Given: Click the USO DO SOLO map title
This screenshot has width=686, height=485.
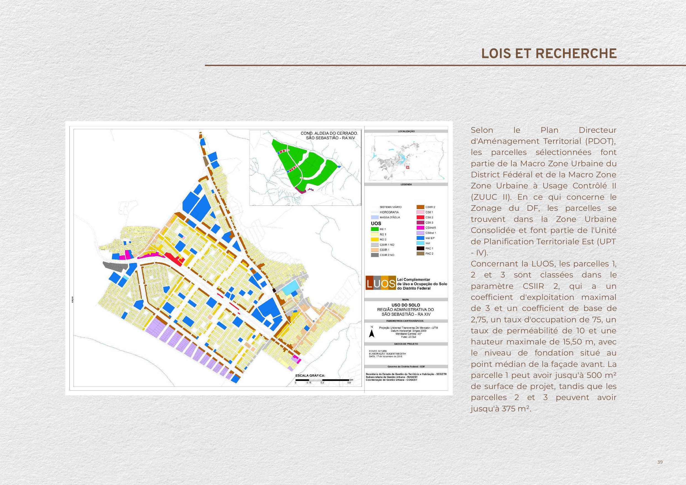Looking at the screenshot, I should [406, 305].
